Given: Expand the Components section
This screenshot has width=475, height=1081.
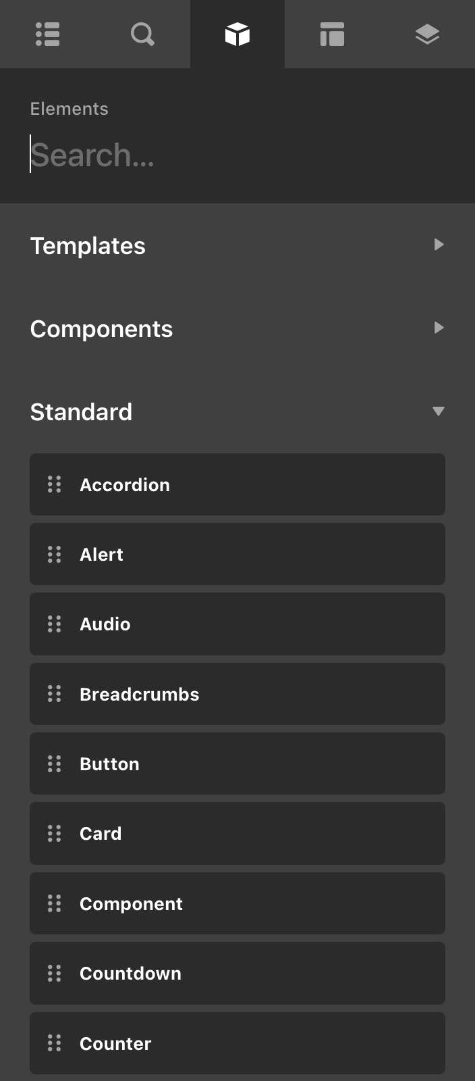Looking at the screenshot, I should [x=439, y=328].
